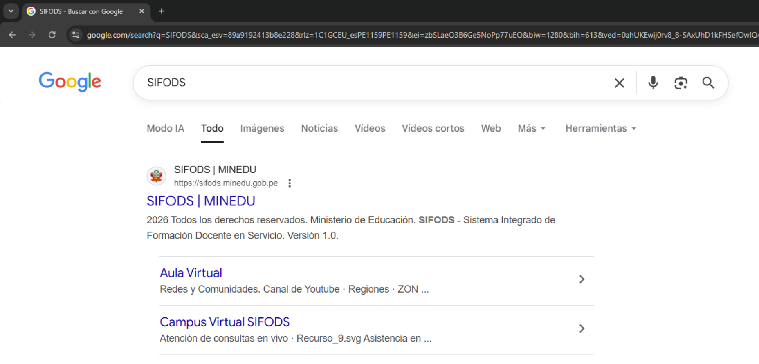Click the SIFODS | MINEDU site name

(x=215, y=170)
